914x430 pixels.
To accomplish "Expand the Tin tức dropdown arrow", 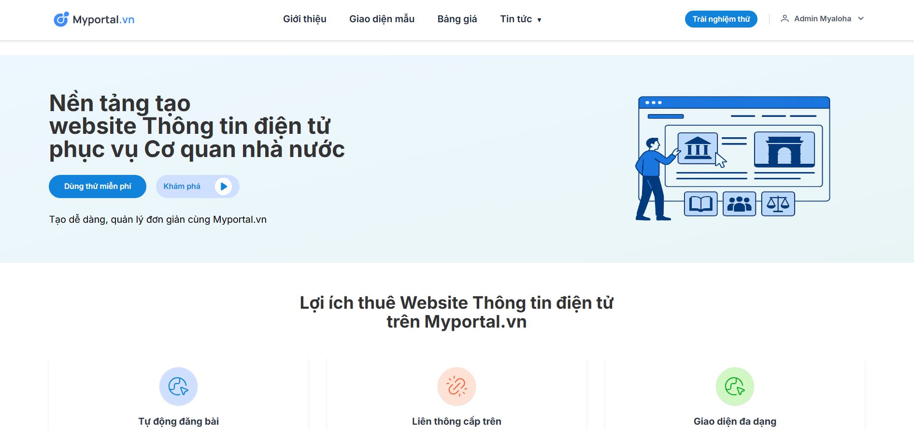I will [539, 20].
